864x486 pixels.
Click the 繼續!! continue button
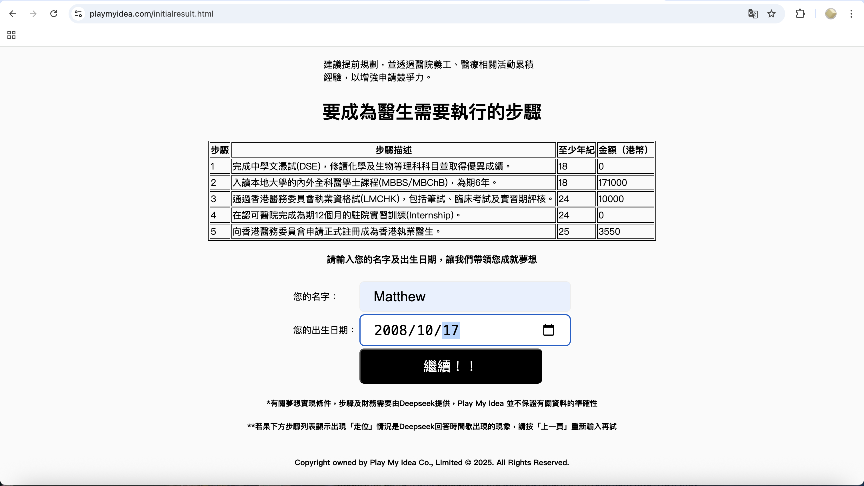point(451,366)
